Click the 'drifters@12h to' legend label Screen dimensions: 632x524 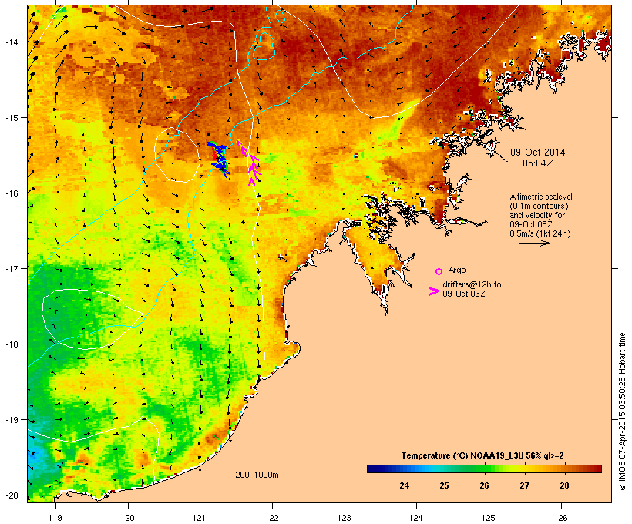[x=472, y=284]
